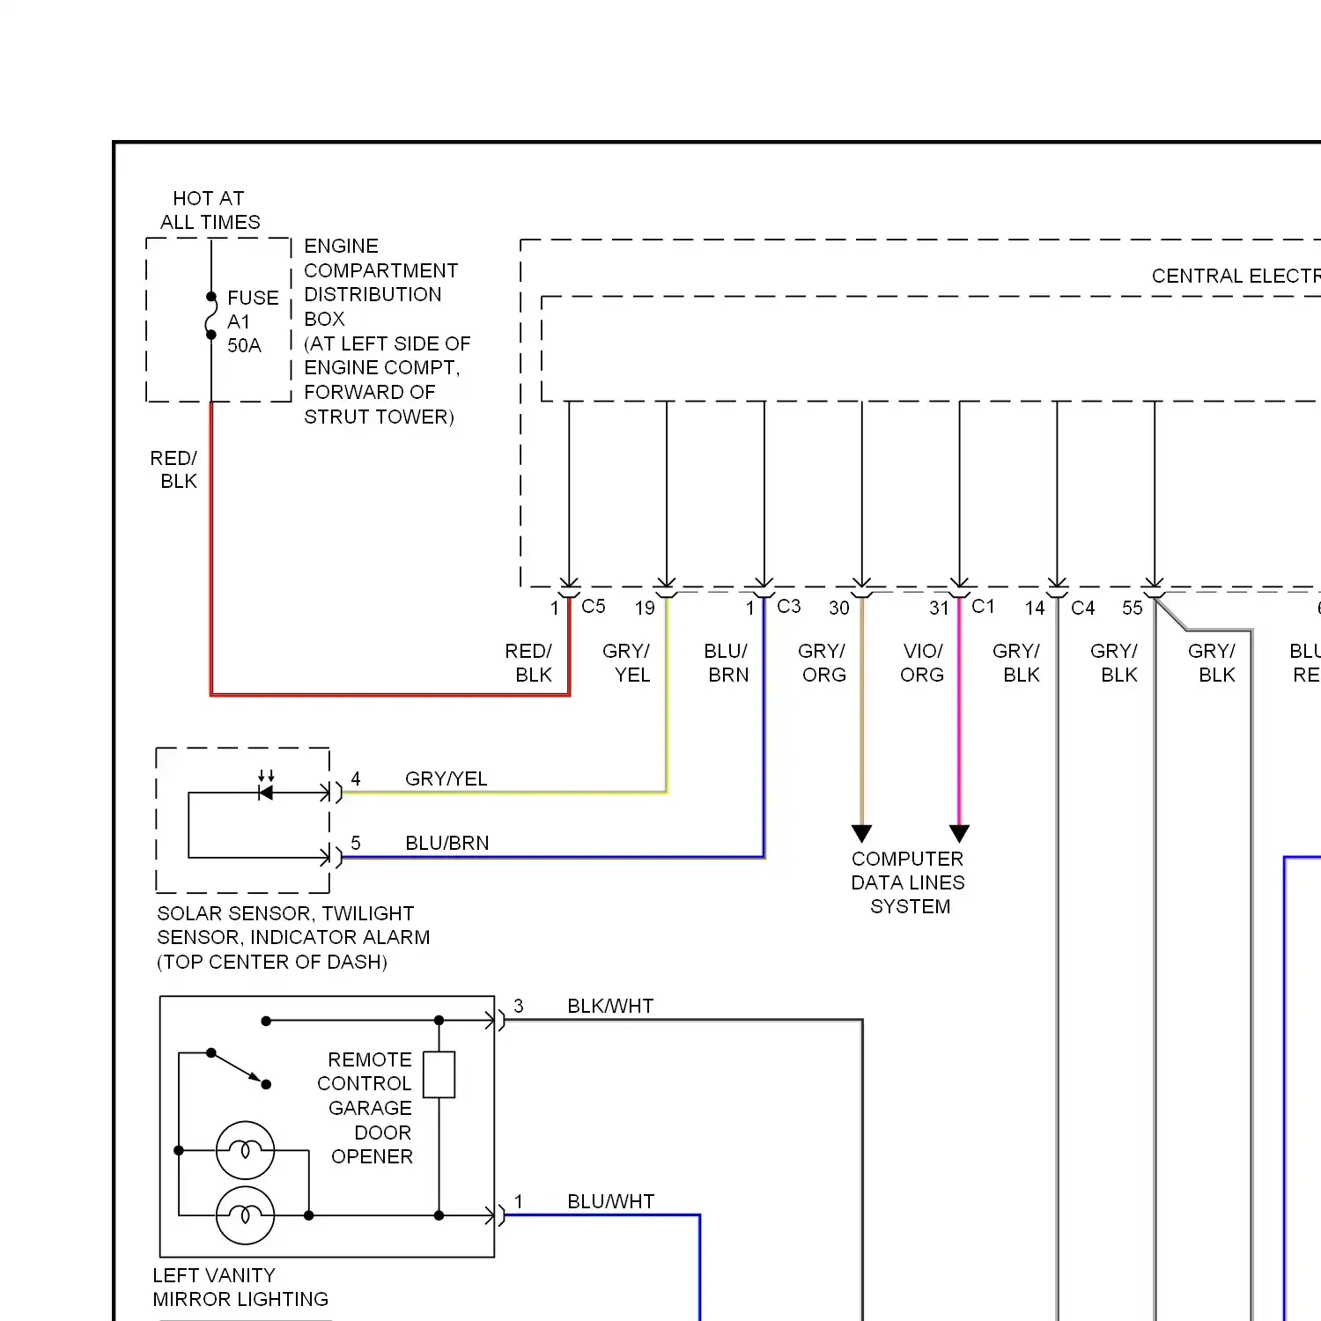Click the upper lamp symbol in the mirror lighting box
This screenshot has height=1321, width=1321.
(245, 1150)
